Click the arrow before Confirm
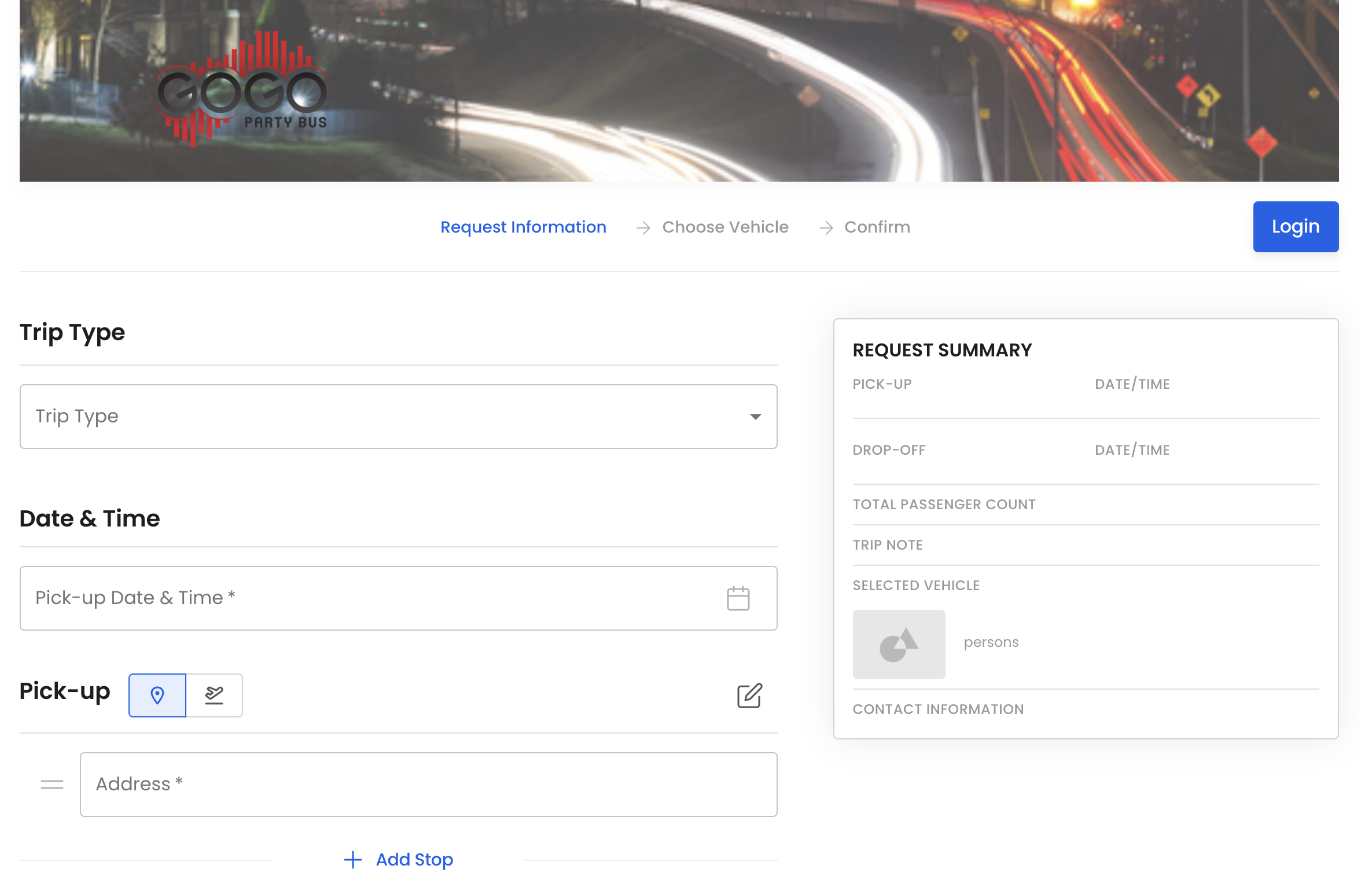Screen dimensions: 1361x891 coord(826,227)
